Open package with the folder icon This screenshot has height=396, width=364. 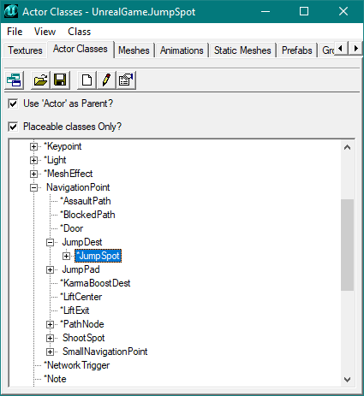(x=40, y=80)
